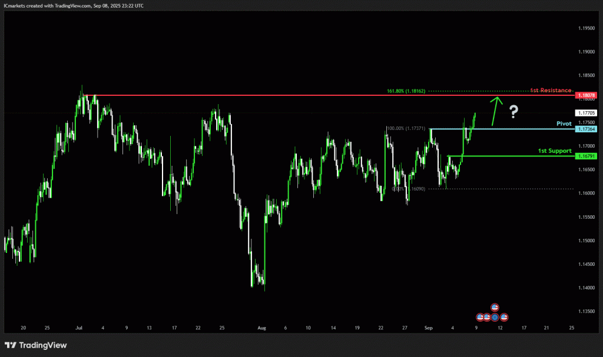Image resolution: width=603 pixels, height=357 pixels.
Task: Click the "12" date axis label
Action: 500,328
